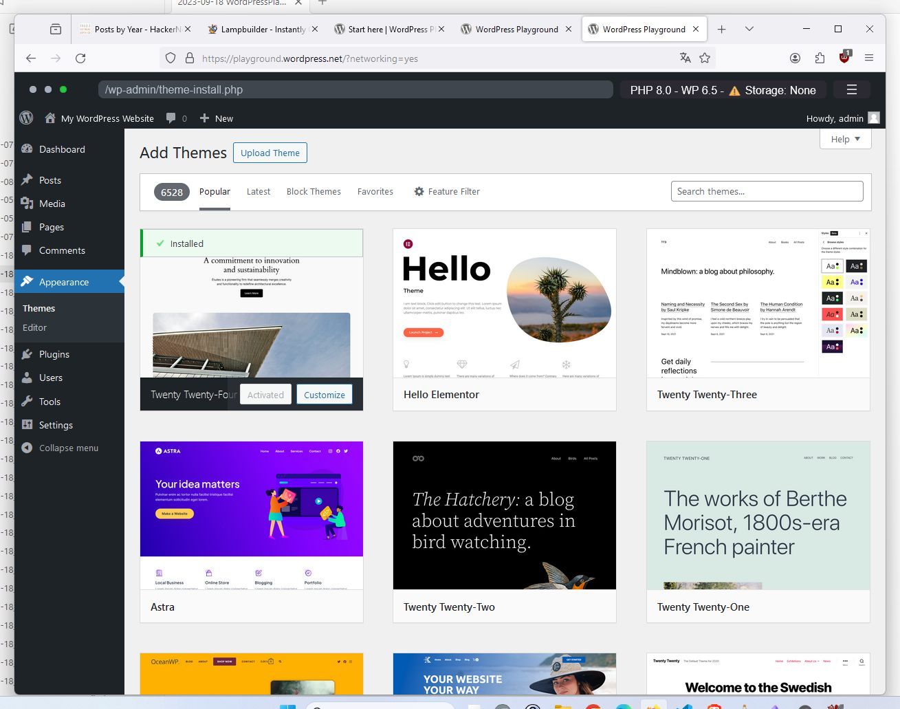Switch to the Block Themes tab
The width and height of the screenshot is (900, 709).
coord(314,192)
